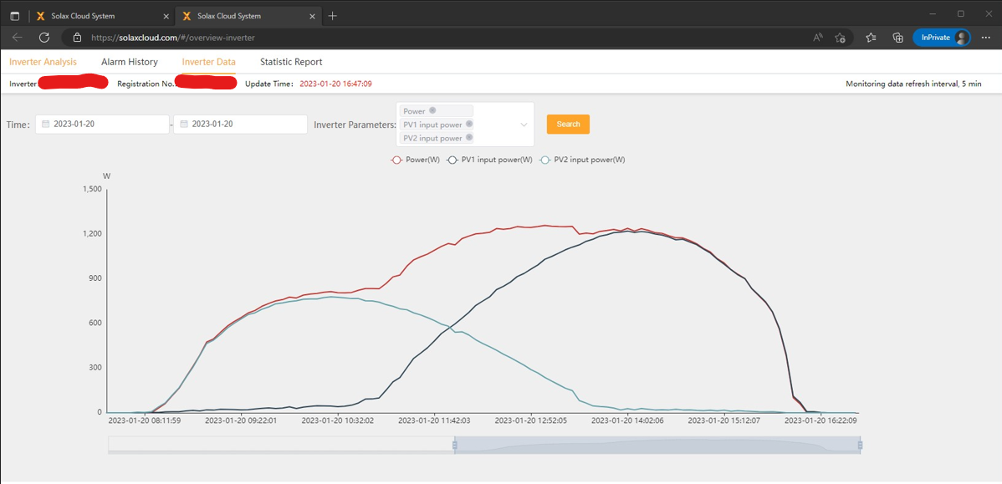Open the browser settings ellipsis menu
This screenshot has width=1002, height=484.
click(986, 38)
